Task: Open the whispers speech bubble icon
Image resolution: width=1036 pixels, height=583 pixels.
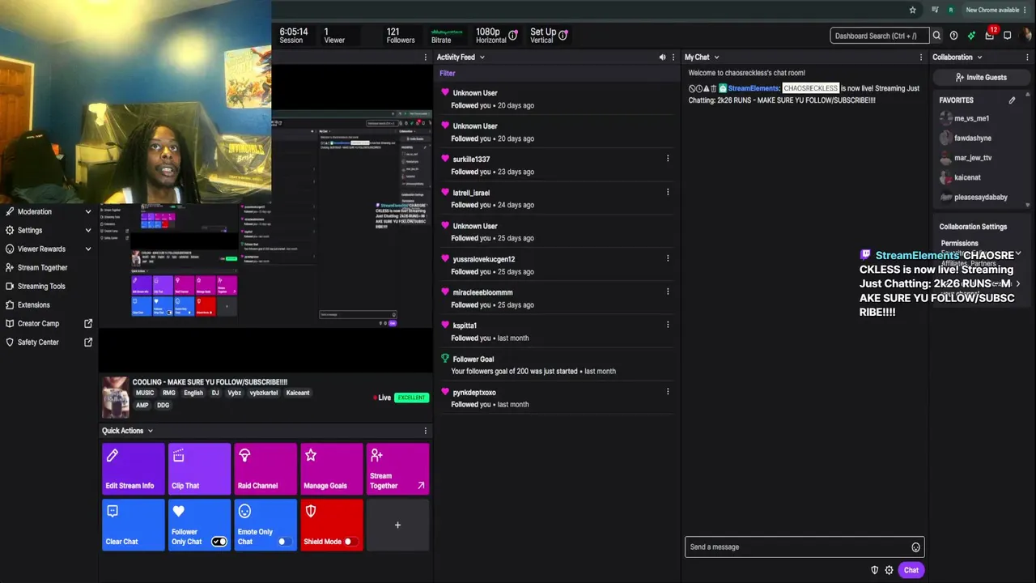Action: click(x=1008, y=36)
